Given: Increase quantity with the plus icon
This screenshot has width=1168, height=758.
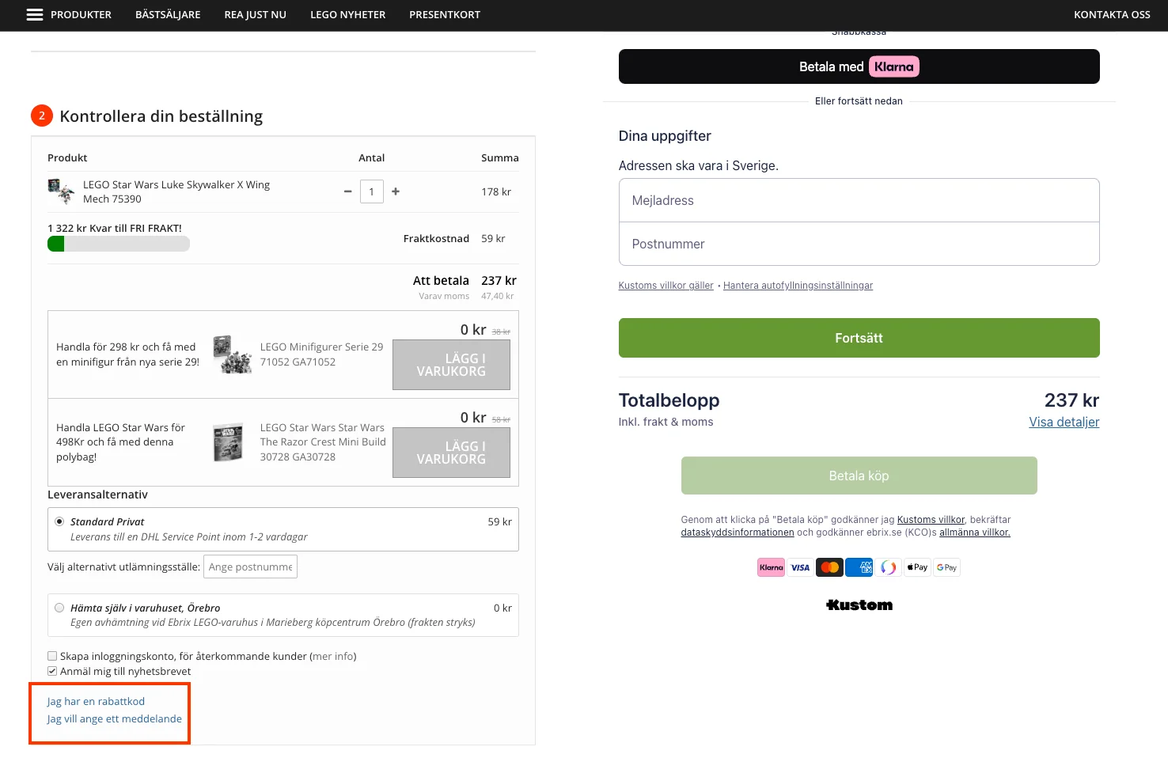Looking at the screenshot, I should pyautogui.click(x=396, y=191).
